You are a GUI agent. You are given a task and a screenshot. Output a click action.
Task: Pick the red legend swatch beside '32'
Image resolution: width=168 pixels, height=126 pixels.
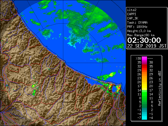click(144, 66)
